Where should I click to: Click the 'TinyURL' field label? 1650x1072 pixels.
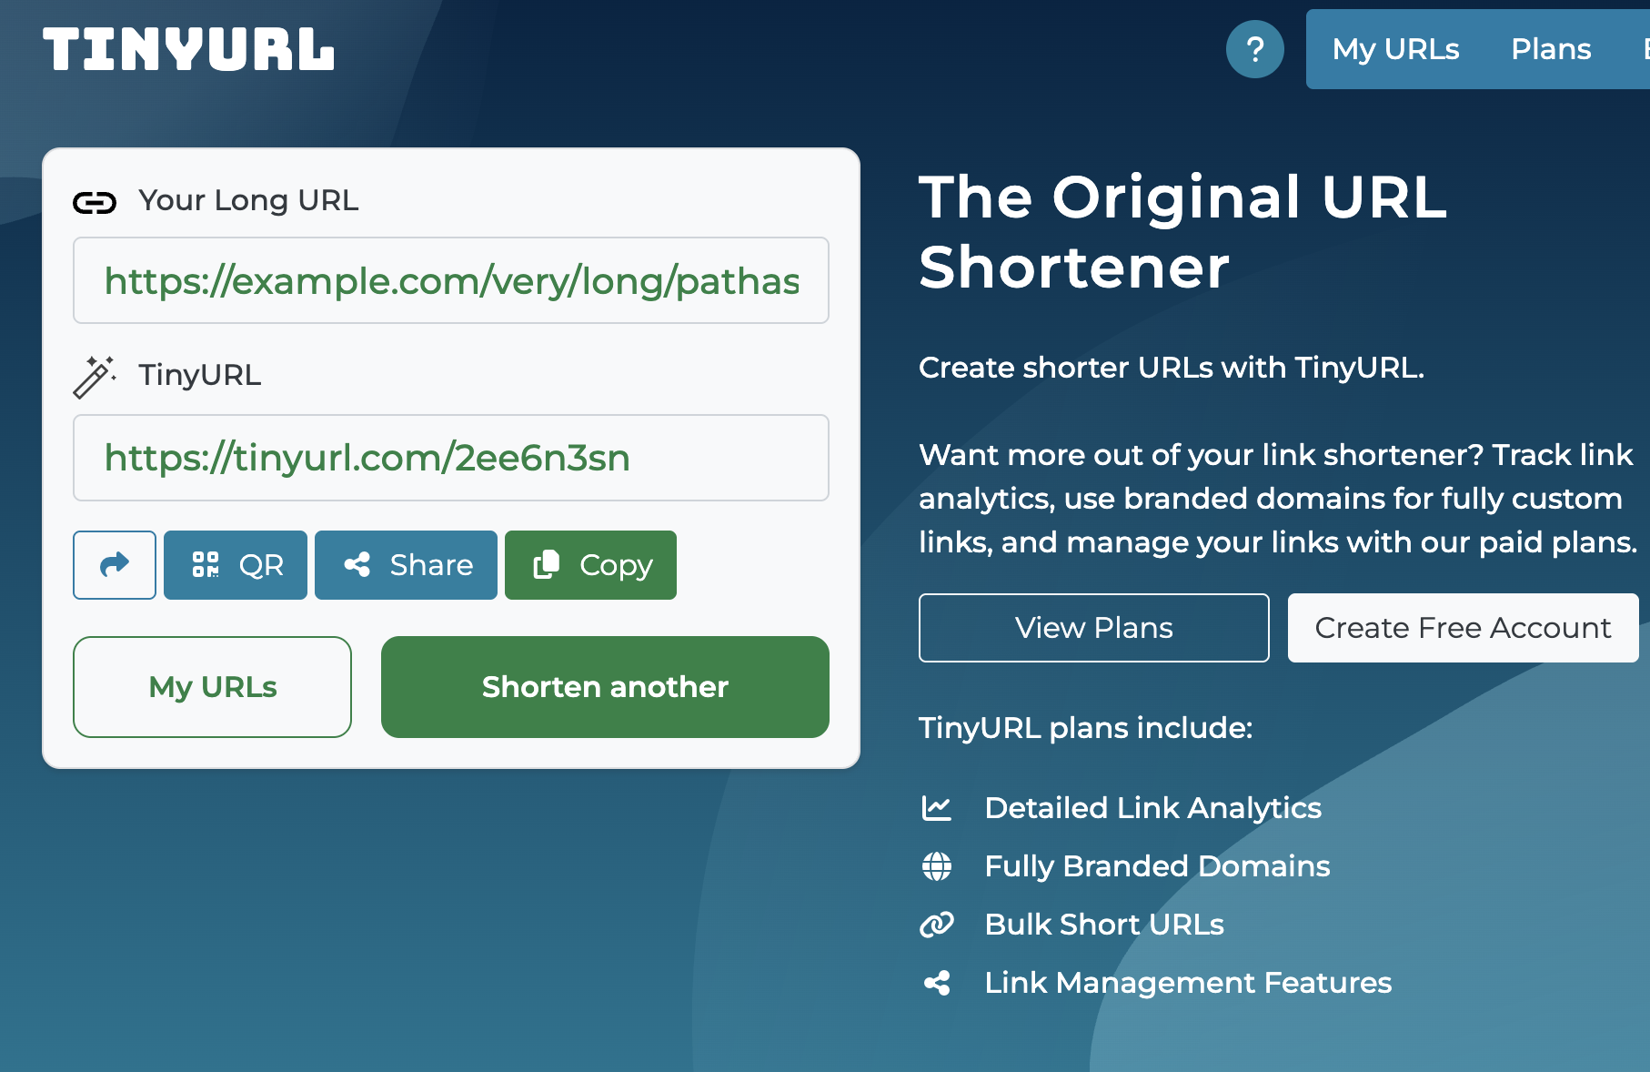pyautogui.click(x=200, y=375)
